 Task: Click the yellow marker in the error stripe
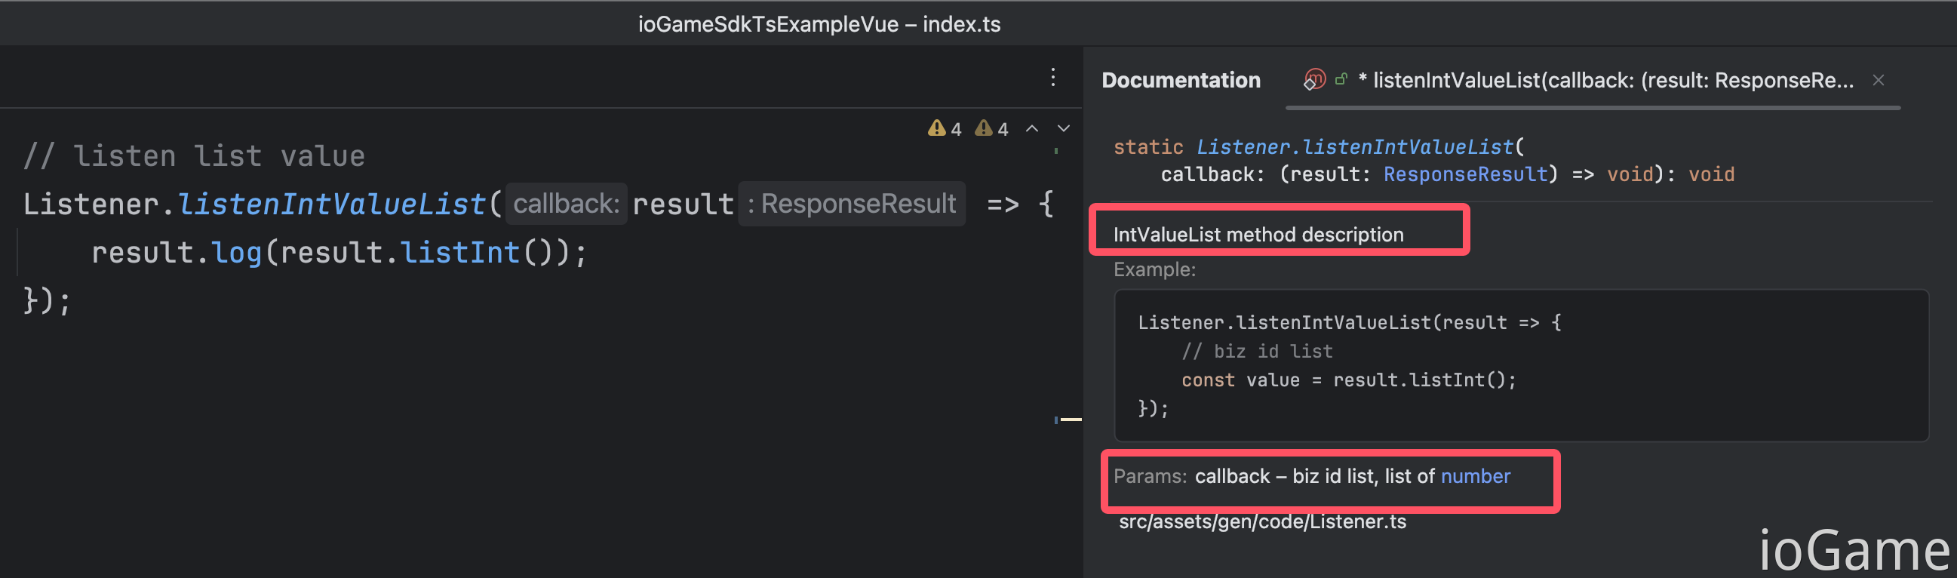[1071, 419]
